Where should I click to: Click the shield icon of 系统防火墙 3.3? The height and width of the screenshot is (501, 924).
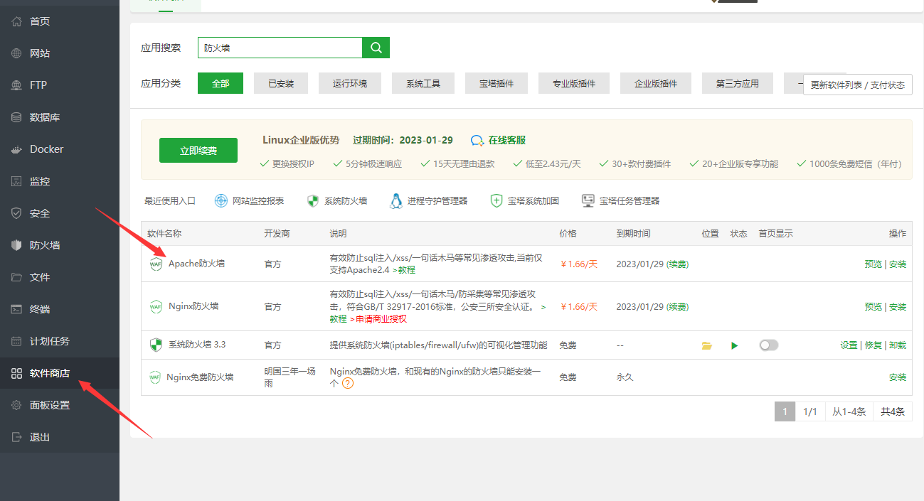pyautogui.click(x=156, y=345)
